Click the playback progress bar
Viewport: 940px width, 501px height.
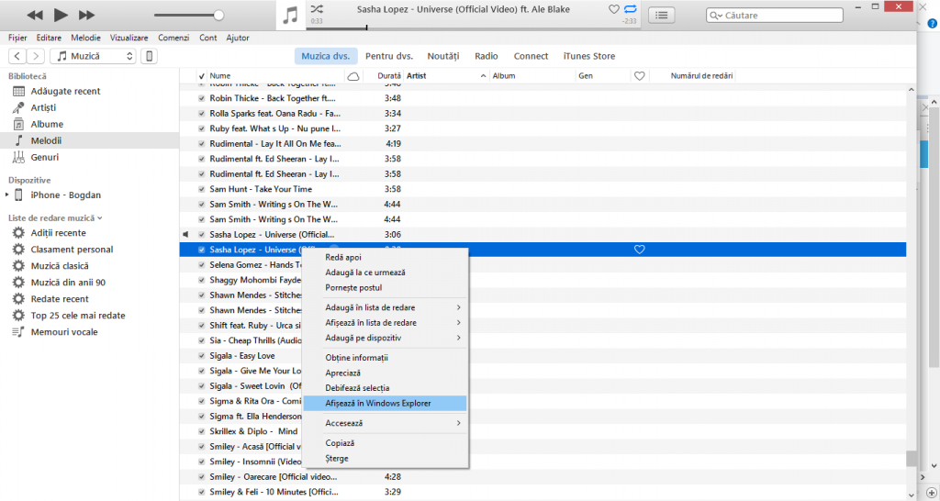(x=473, y=28)
